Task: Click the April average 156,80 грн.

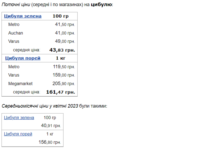Action: click(50, 142)
